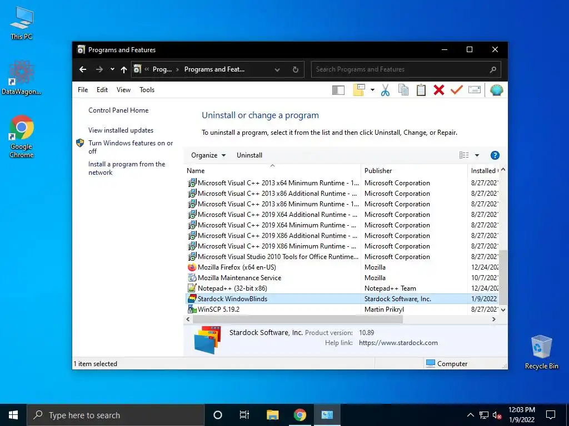Open File Explorer from taskbar
Viewport: 569px width, 426px height.
tap(272, 415)
